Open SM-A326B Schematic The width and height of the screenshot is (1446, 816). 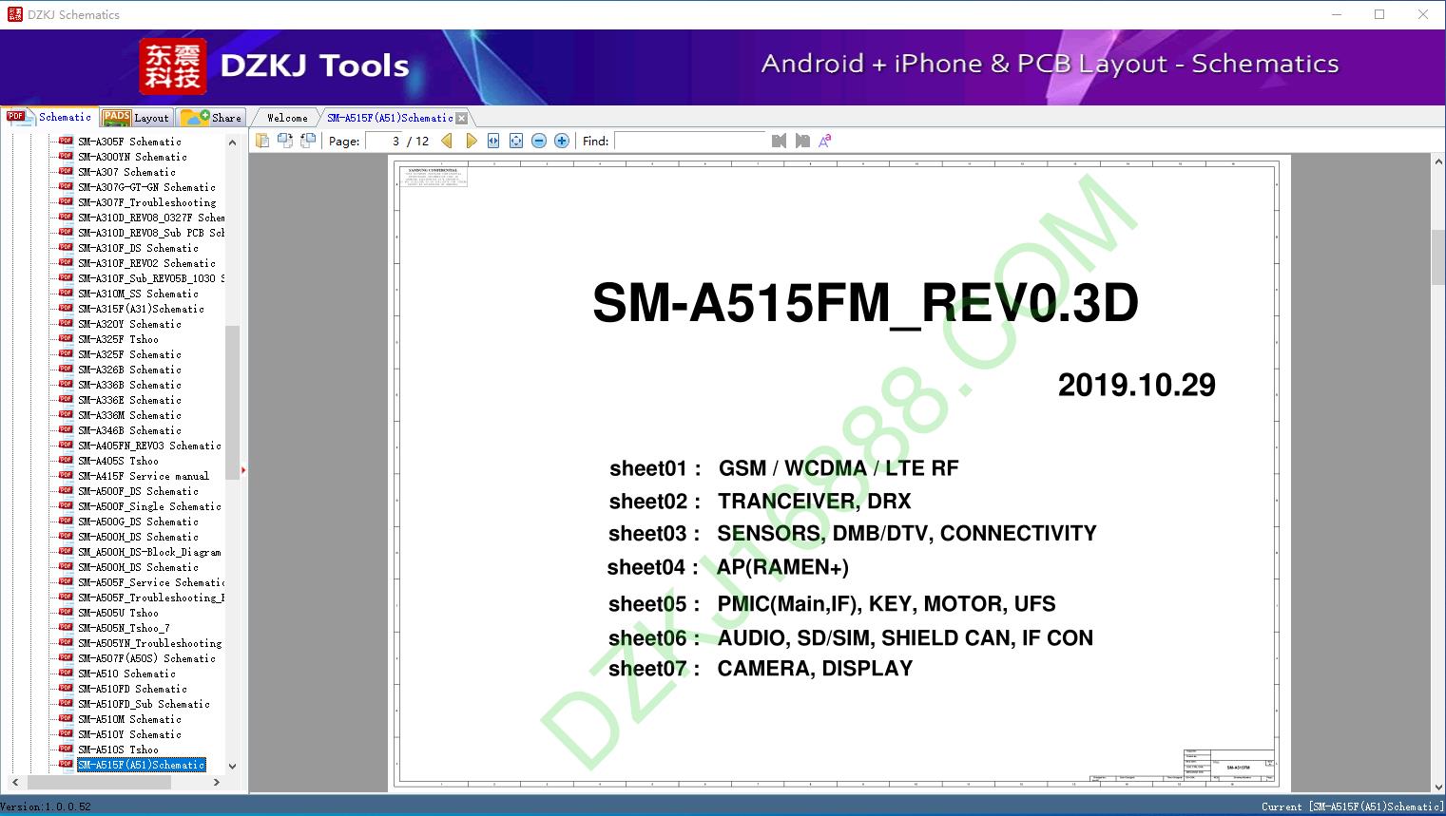click(129, 370)
